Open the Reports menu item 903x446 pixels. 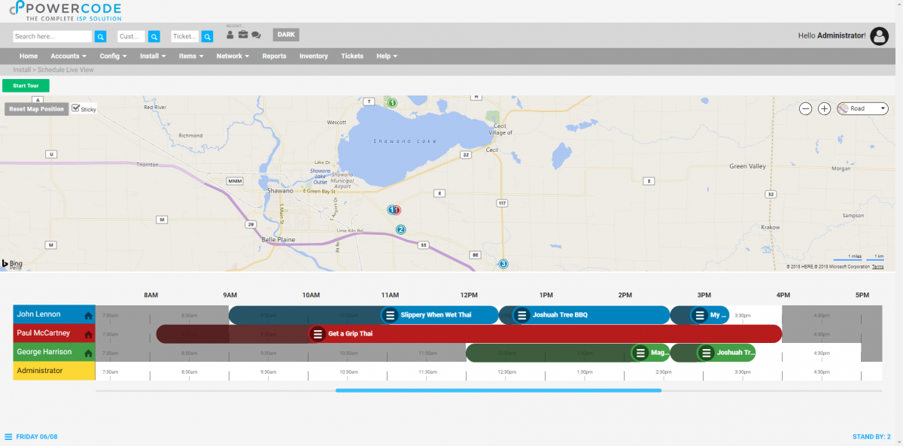tap(274, 56)
